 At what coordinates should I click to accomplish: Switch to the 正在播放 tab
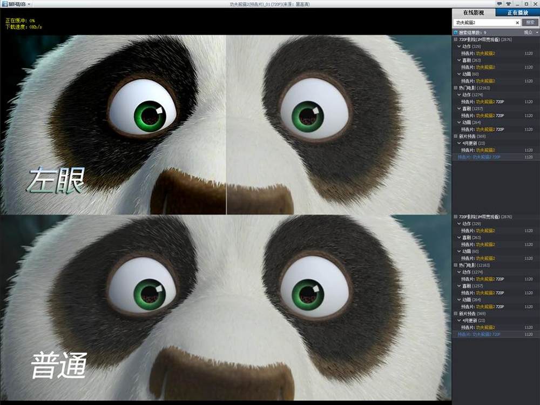(x=518, y=12)
